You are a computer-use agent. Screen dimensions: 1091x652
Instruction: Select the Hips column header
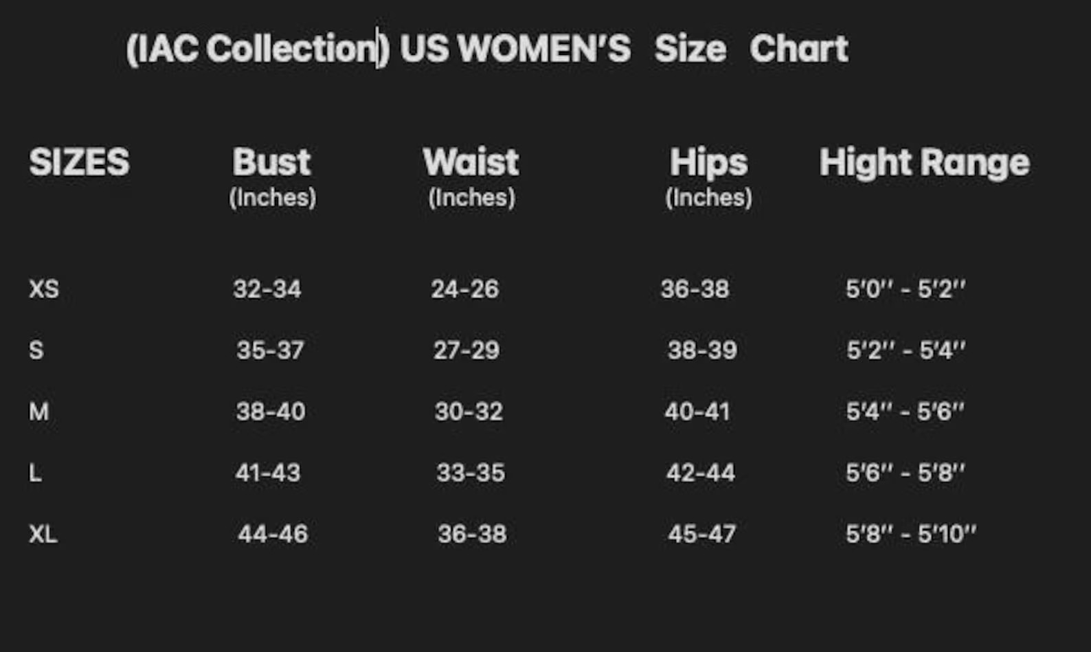pyautogui.click(x=708, y=163)
